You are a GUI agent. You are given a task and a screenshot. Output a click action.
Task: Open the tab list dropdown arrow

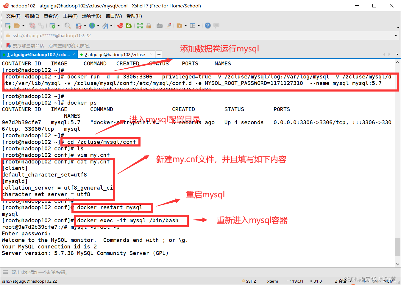397,54
